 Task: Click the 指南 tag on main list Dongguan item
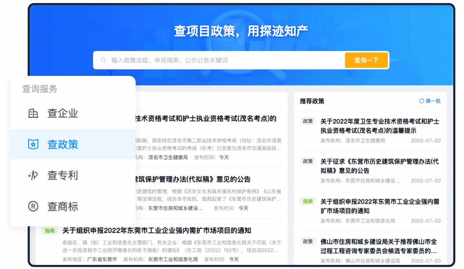(50, 231)
